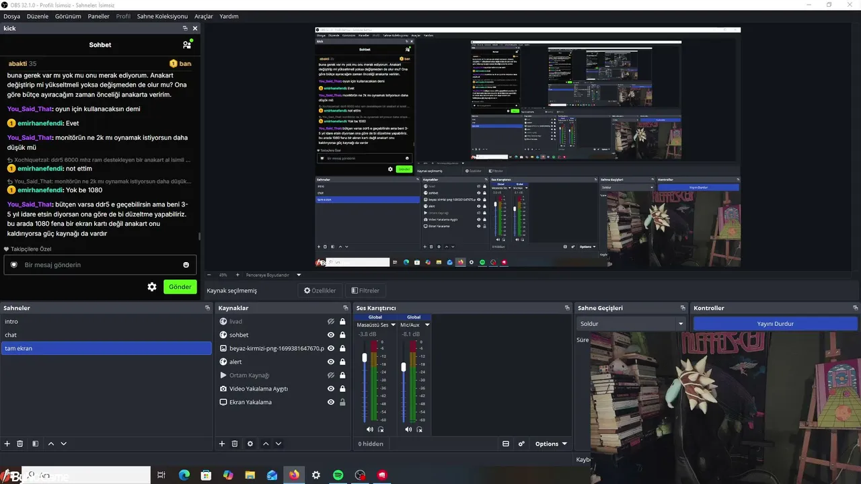This screenshot has height=484, width=861.
Task: Delete selected scene with Sahneler trash icon
Action: [x=20, y=444]
